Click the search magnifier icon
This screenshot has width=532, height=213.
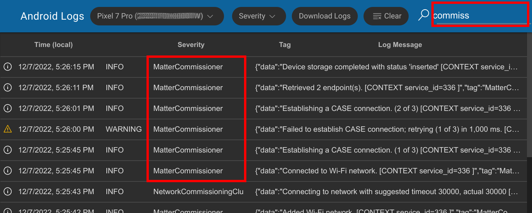click(423, 15)
